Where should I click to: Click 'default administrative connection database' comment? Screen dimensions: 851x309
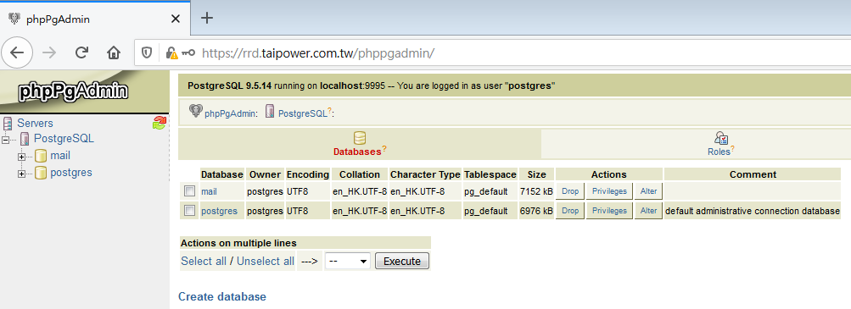tap(753, 211)
